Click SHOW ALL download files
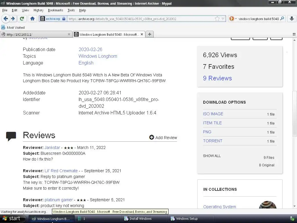 (x=212, y=156)
